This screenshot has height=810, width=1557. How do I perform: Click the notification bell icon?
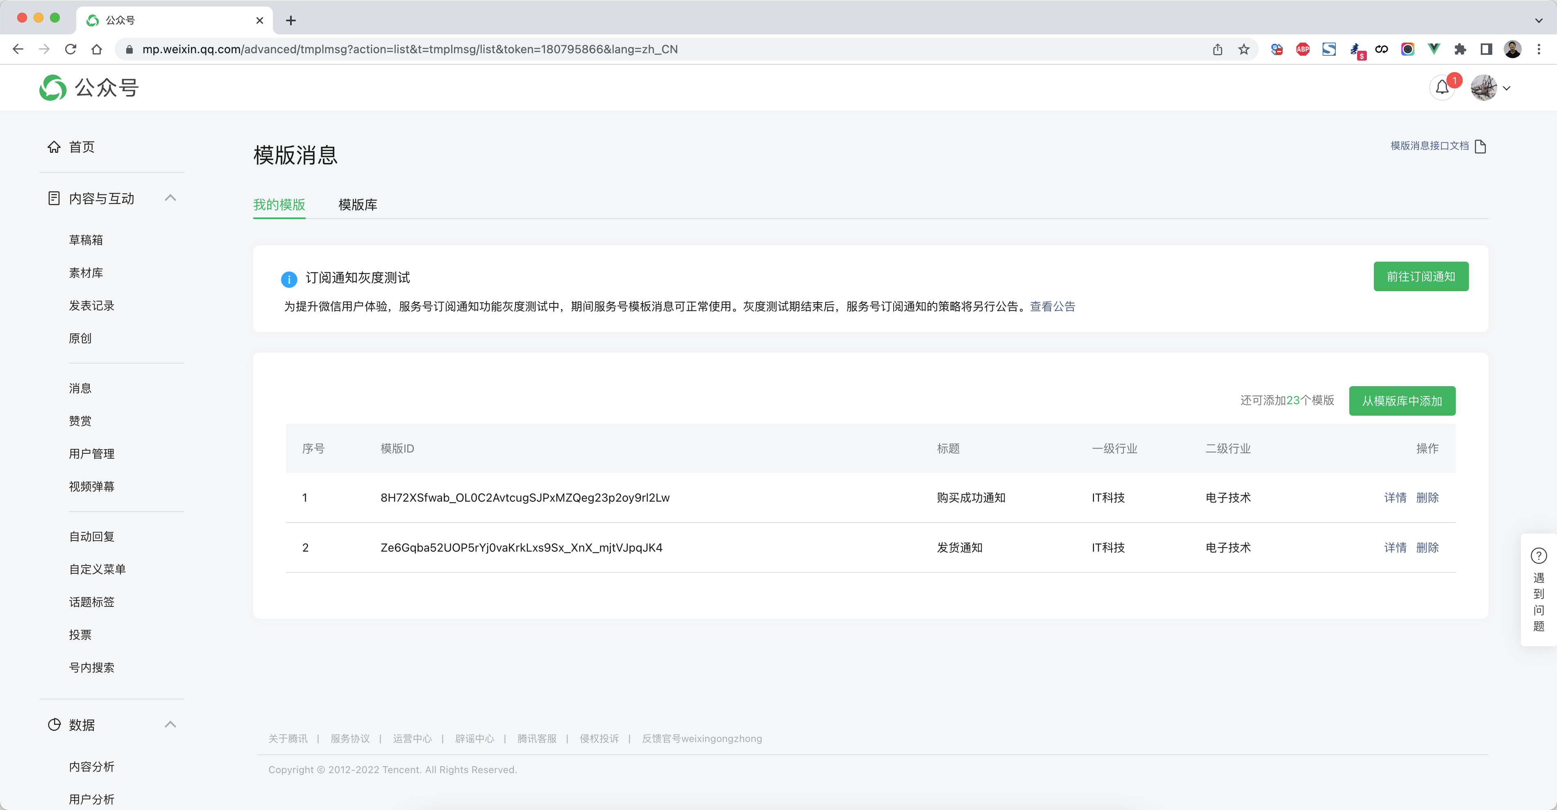1442,88
